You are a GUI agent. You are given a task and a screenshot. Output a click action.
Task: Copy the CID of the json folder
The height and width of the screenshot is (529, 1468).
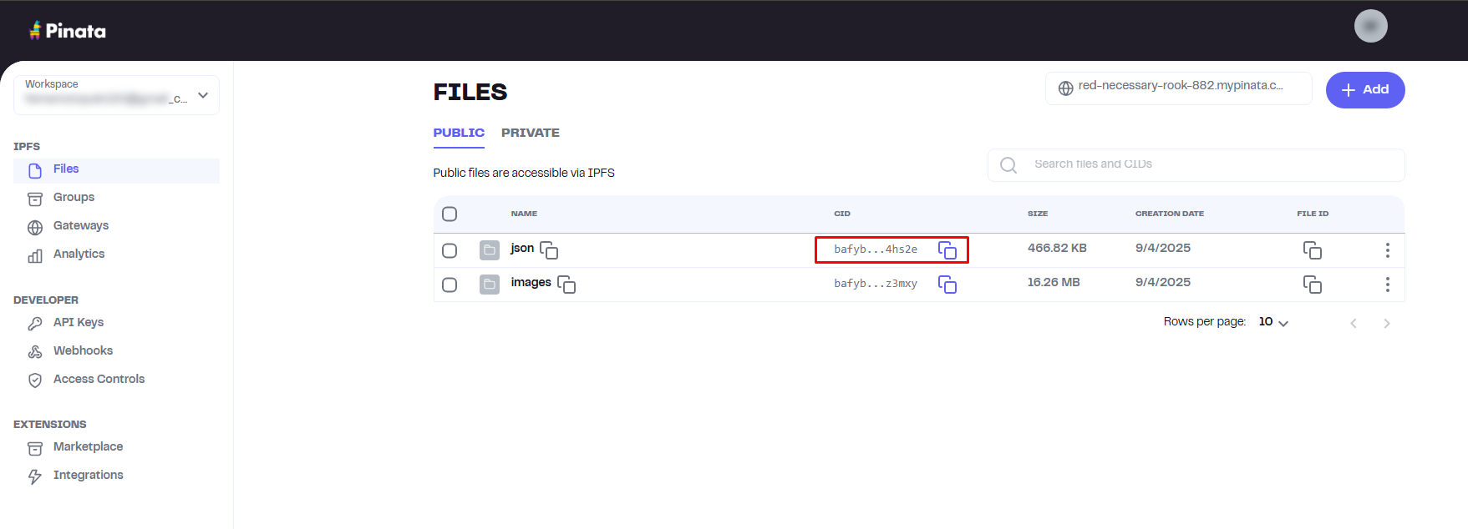(x=947, y=249)
